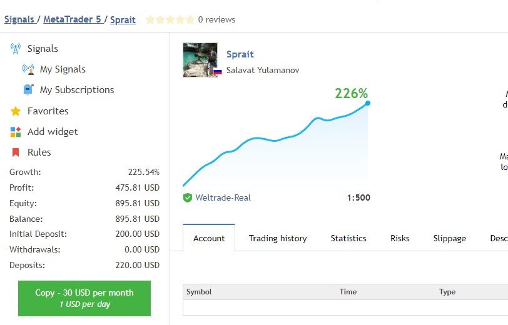Rate the signal using the stars

click(x=170, y=20)
